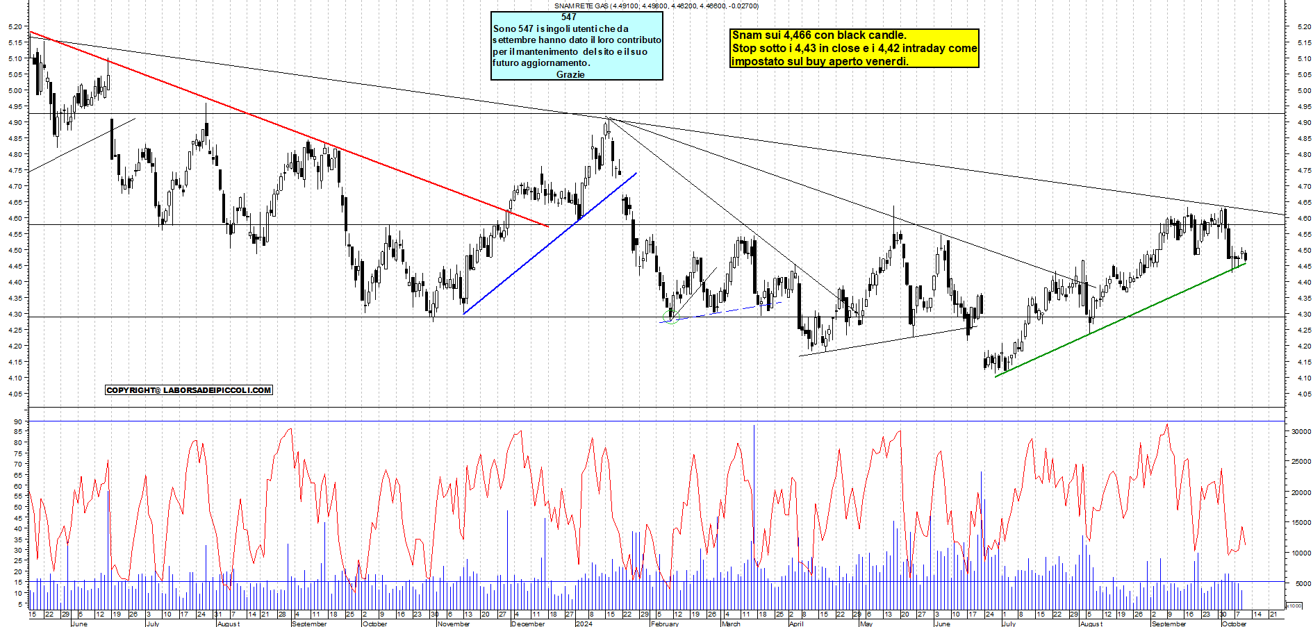Click the '5000' volume scale label
This screenshot has height=627, width=1313.
tap(1303, 584)
